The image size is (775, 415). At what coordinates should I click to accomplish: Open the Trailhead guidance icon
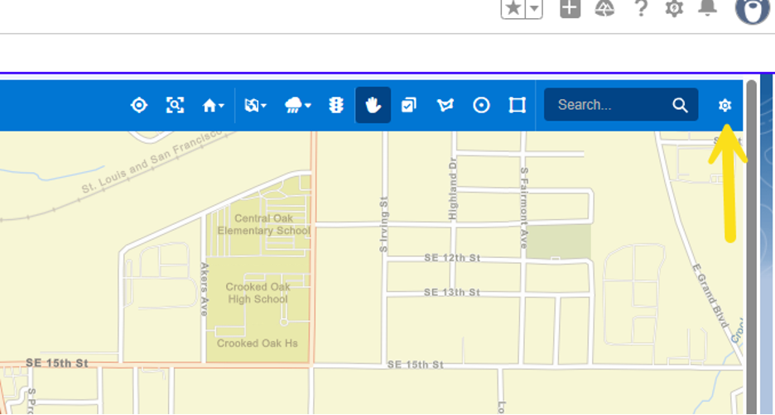pos(604,8)
